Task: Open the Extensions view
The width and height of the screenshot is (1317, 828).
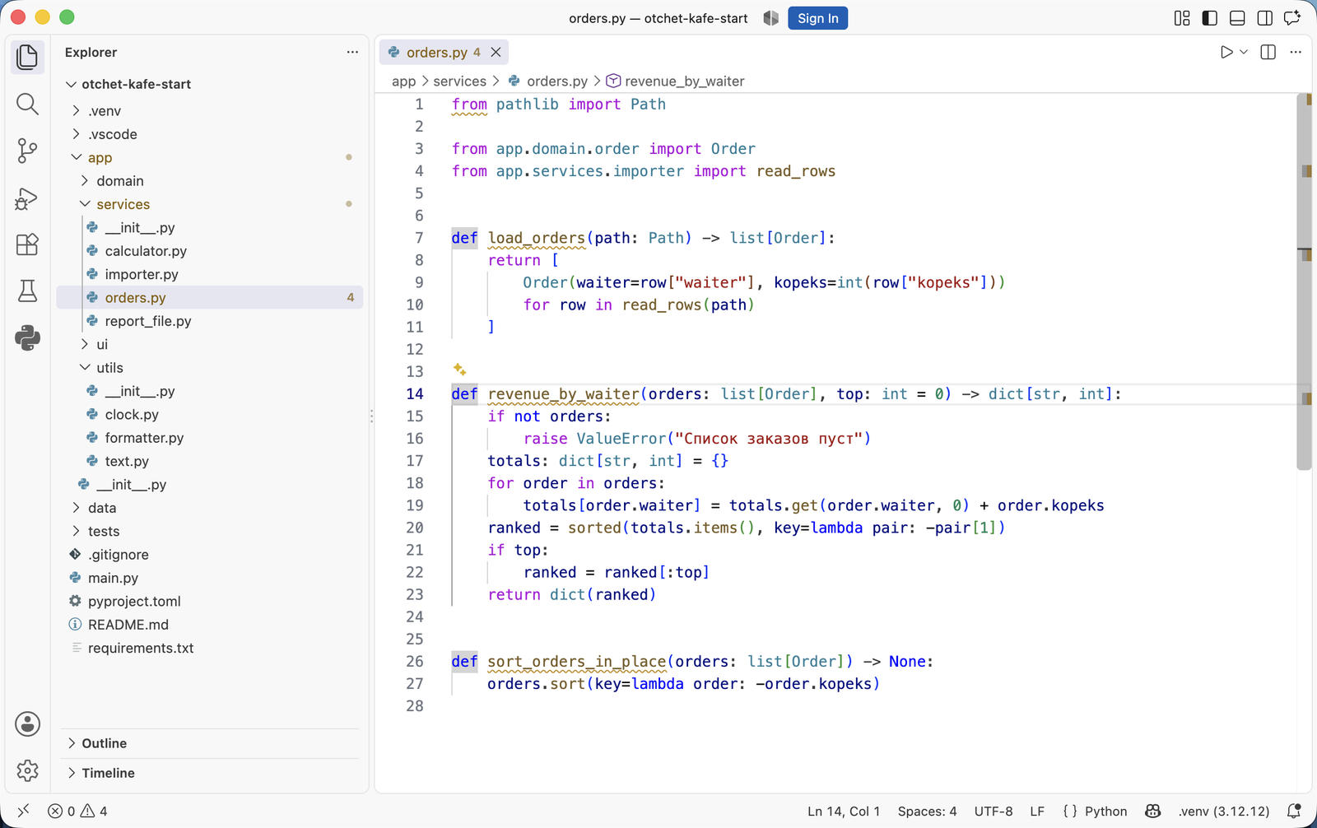Action: [x=27, y=244]
